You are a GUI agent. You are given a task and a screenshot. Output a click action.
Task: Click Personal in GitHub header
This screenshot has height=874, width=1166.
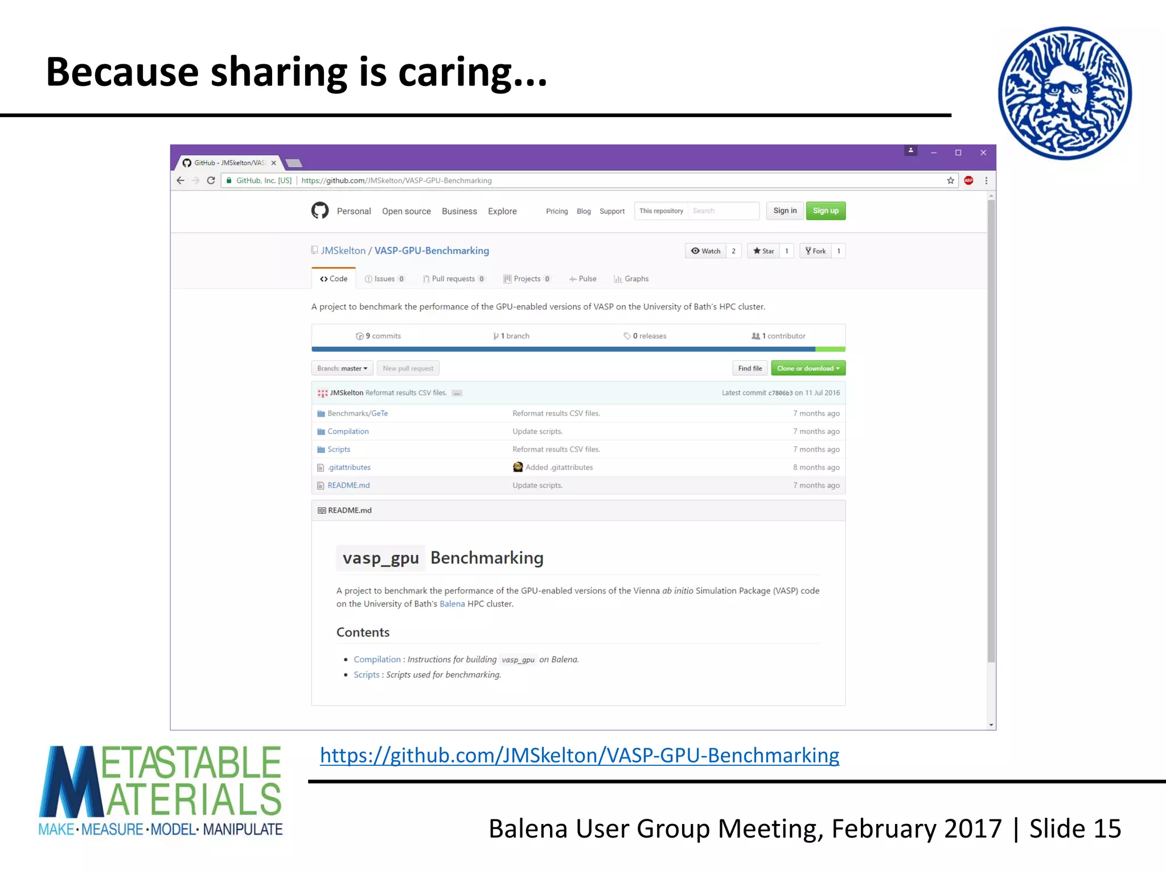click(x=354, y=211)
